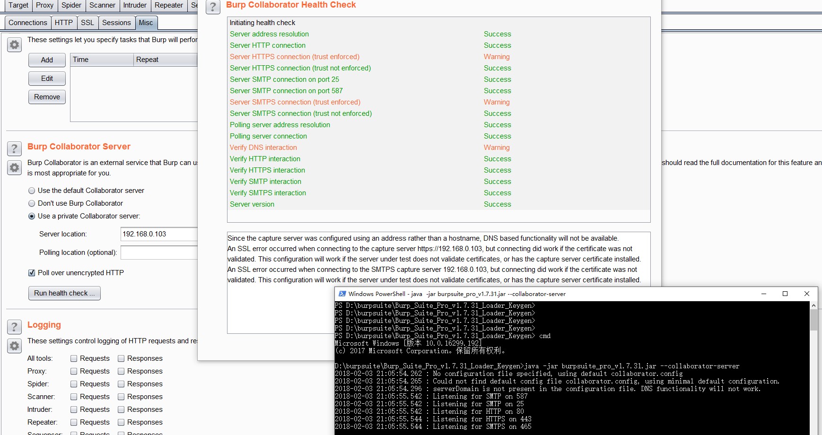This screenshot has height=435, width=822.
Task: Select Use the default Collaborator server
Action: tap(32, 191)
